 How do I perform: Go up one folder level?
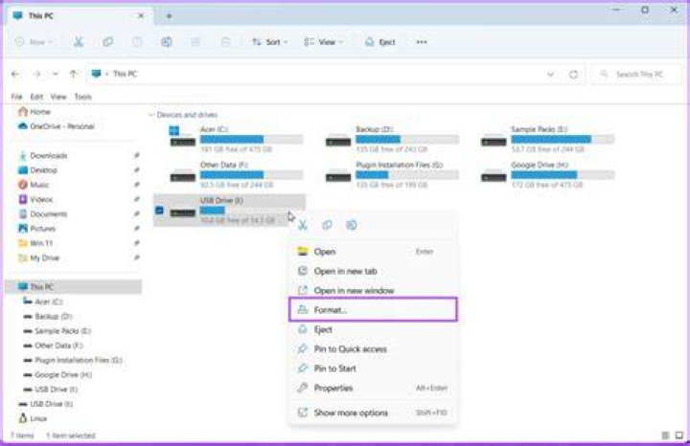(x=73, y=74)
